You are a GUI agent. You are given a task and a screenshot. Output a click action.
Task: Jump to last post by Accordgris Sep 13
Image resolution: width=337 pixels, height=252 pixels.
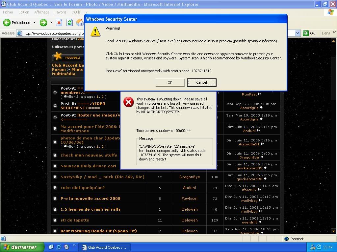pyautogui.click(x=261, y=108)
